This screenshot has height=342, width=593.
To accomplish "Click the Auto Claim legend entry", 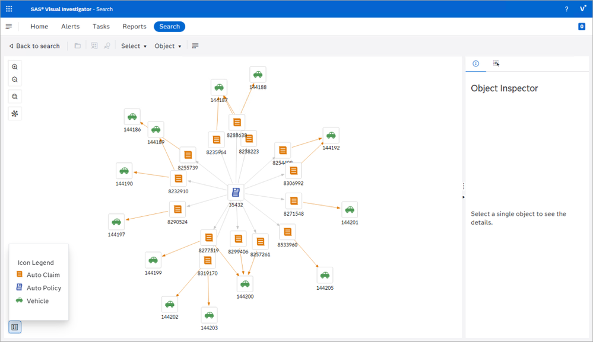I will tap(38, 274).
